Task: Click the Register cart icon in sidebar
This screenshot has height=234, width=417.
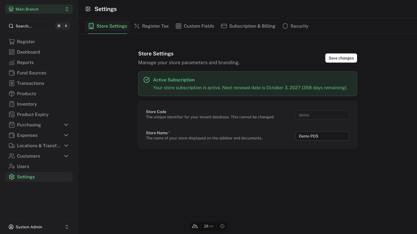Action: [x=12, y=42]
